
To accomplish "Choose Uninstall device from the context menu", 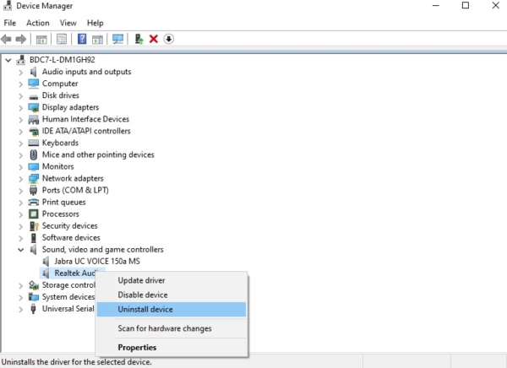I will tap(172, 310).
